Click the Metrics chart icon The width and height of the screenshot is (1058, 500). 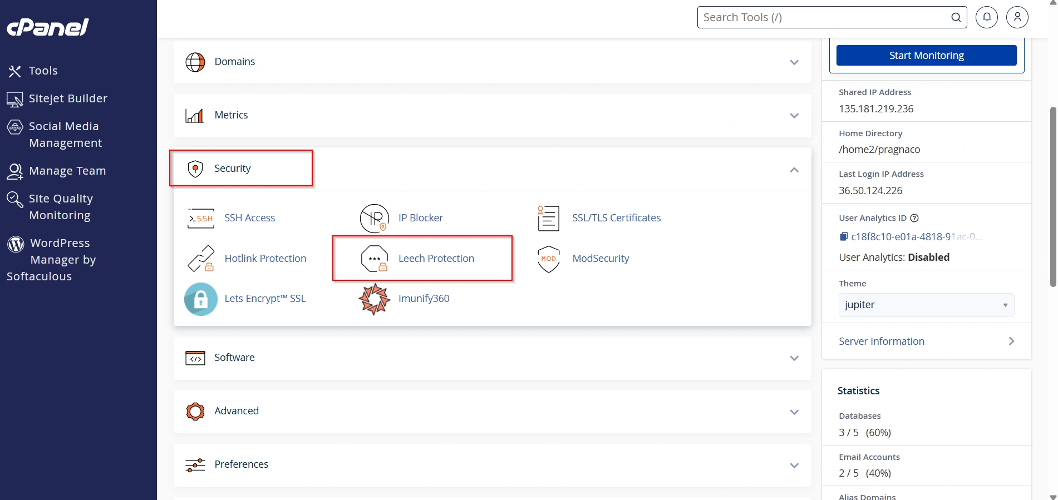click(194, 116)
